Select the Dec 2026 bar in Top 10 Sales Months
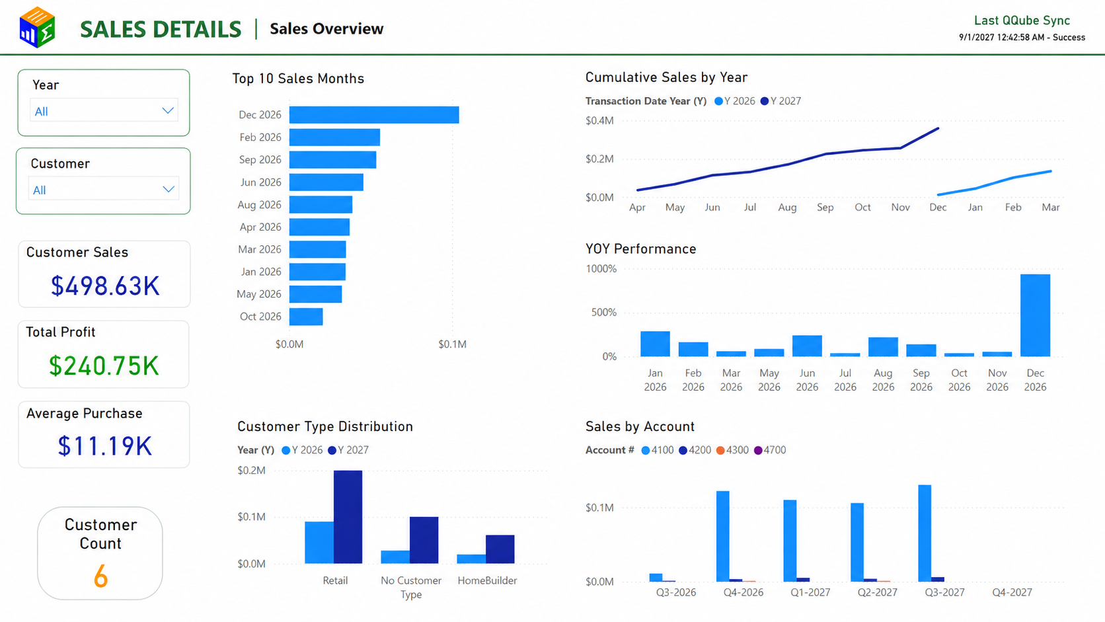 click(x=374, y=115)
